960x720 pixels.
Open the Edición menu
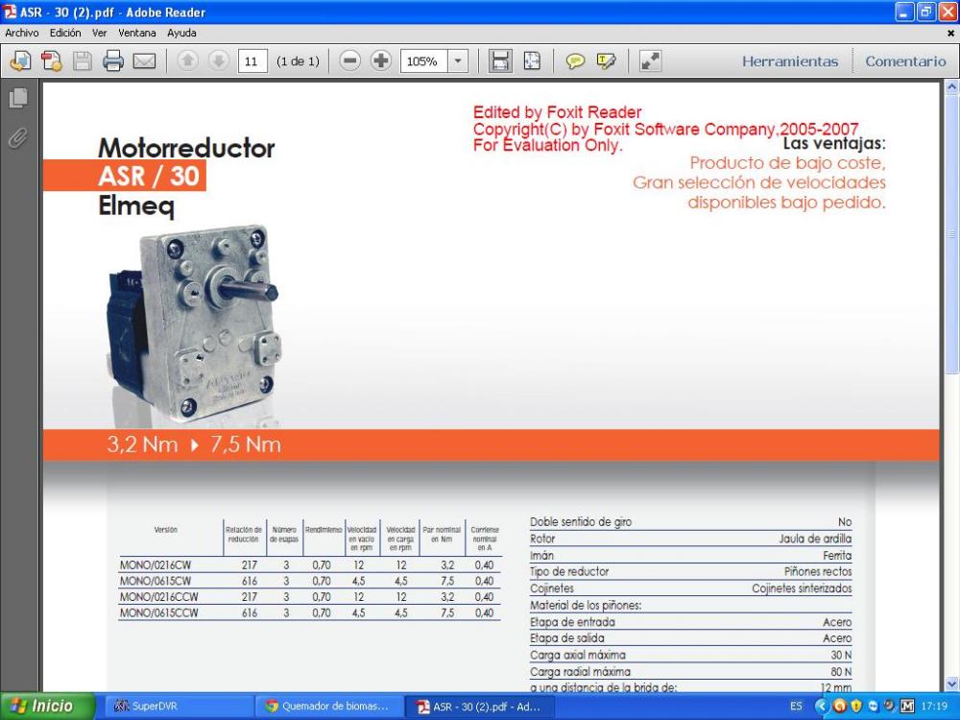(65, 33)
